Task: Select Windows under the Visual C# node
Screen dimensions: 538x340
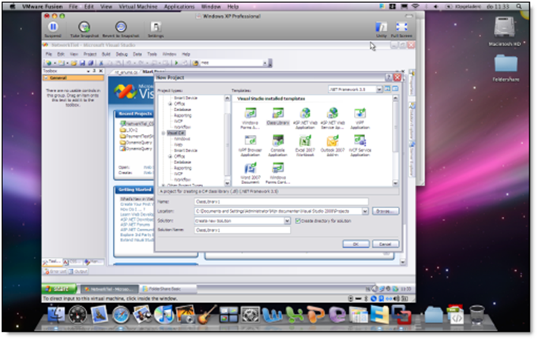Action: tap(182, 139)
